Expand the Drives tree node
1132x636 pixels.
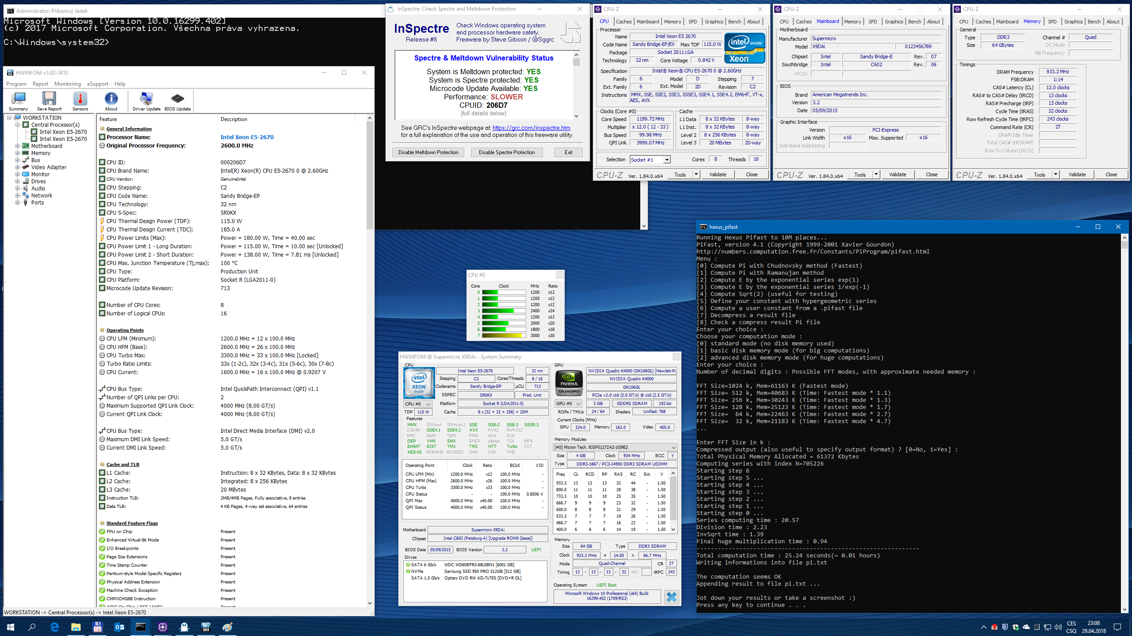tap(18, 182)
